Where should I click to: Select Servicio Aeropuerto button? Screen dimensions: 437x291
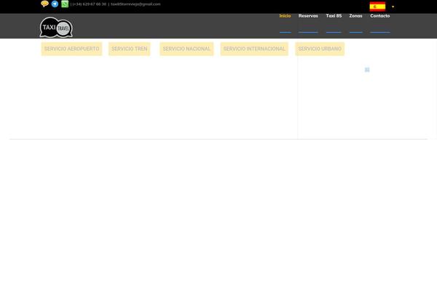pyautogui.click(x=71, y=49)
